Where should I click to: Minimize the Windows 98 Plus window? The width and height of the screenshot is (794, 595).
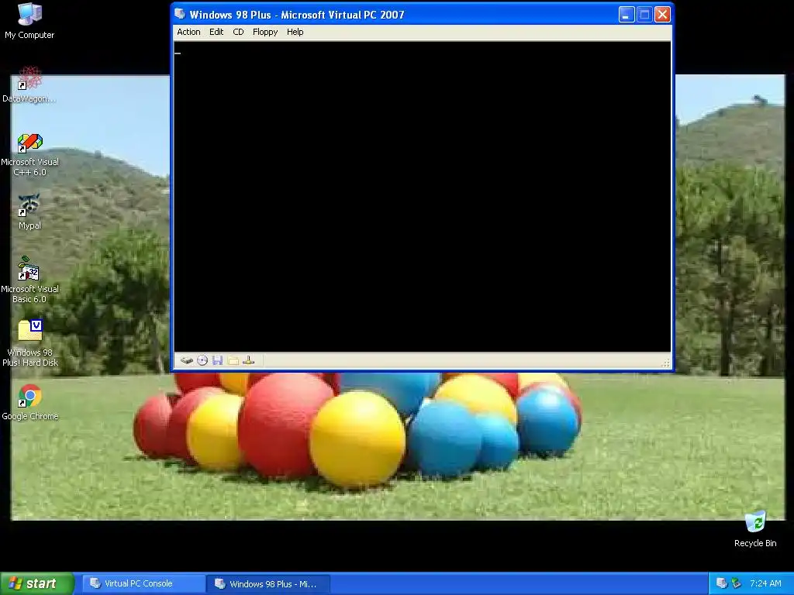coord(627,14)
